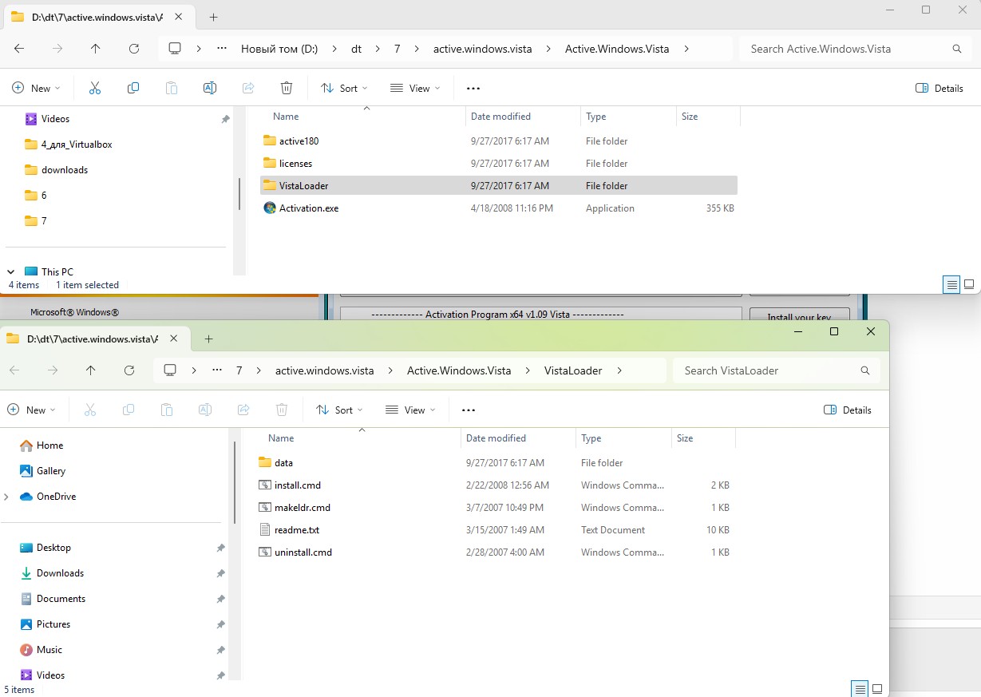Select active180 folder in top window
The image size is (981, 697).
[x=499, y=141]
